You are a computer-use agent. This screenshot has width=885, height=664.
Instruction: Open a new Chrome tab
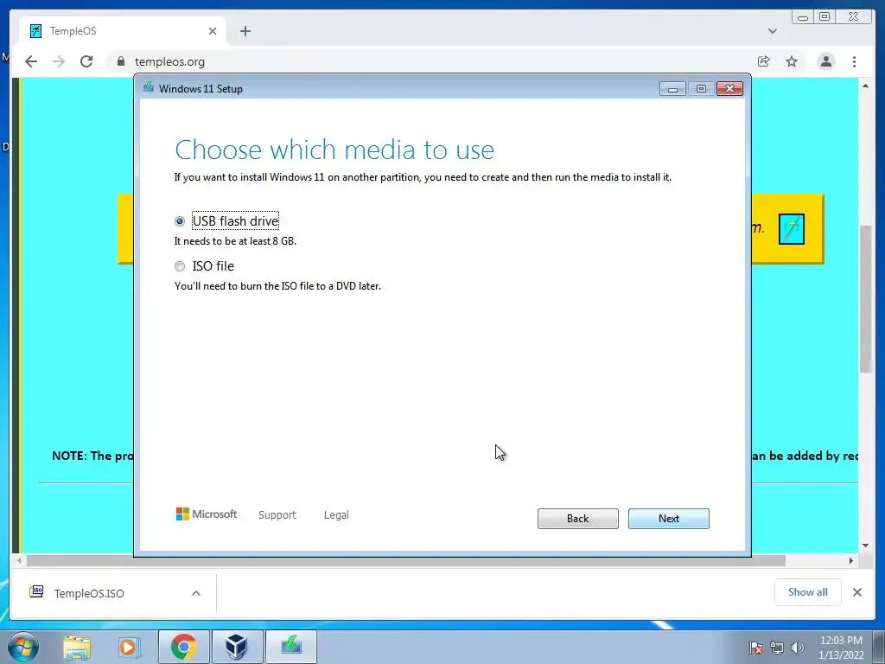coord(245,31)
